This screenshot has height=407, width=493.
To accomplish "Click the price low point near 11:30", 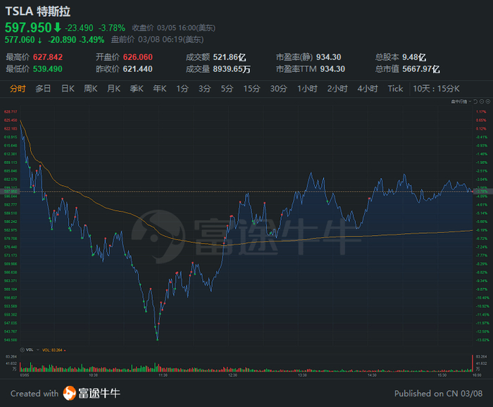I will [158, 339].
